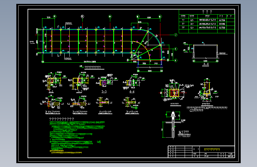Click the HN198×99 size cell in ZL1 row
Image resolution: width=257 pixels, height=167 pixels.
coord(207,24)
